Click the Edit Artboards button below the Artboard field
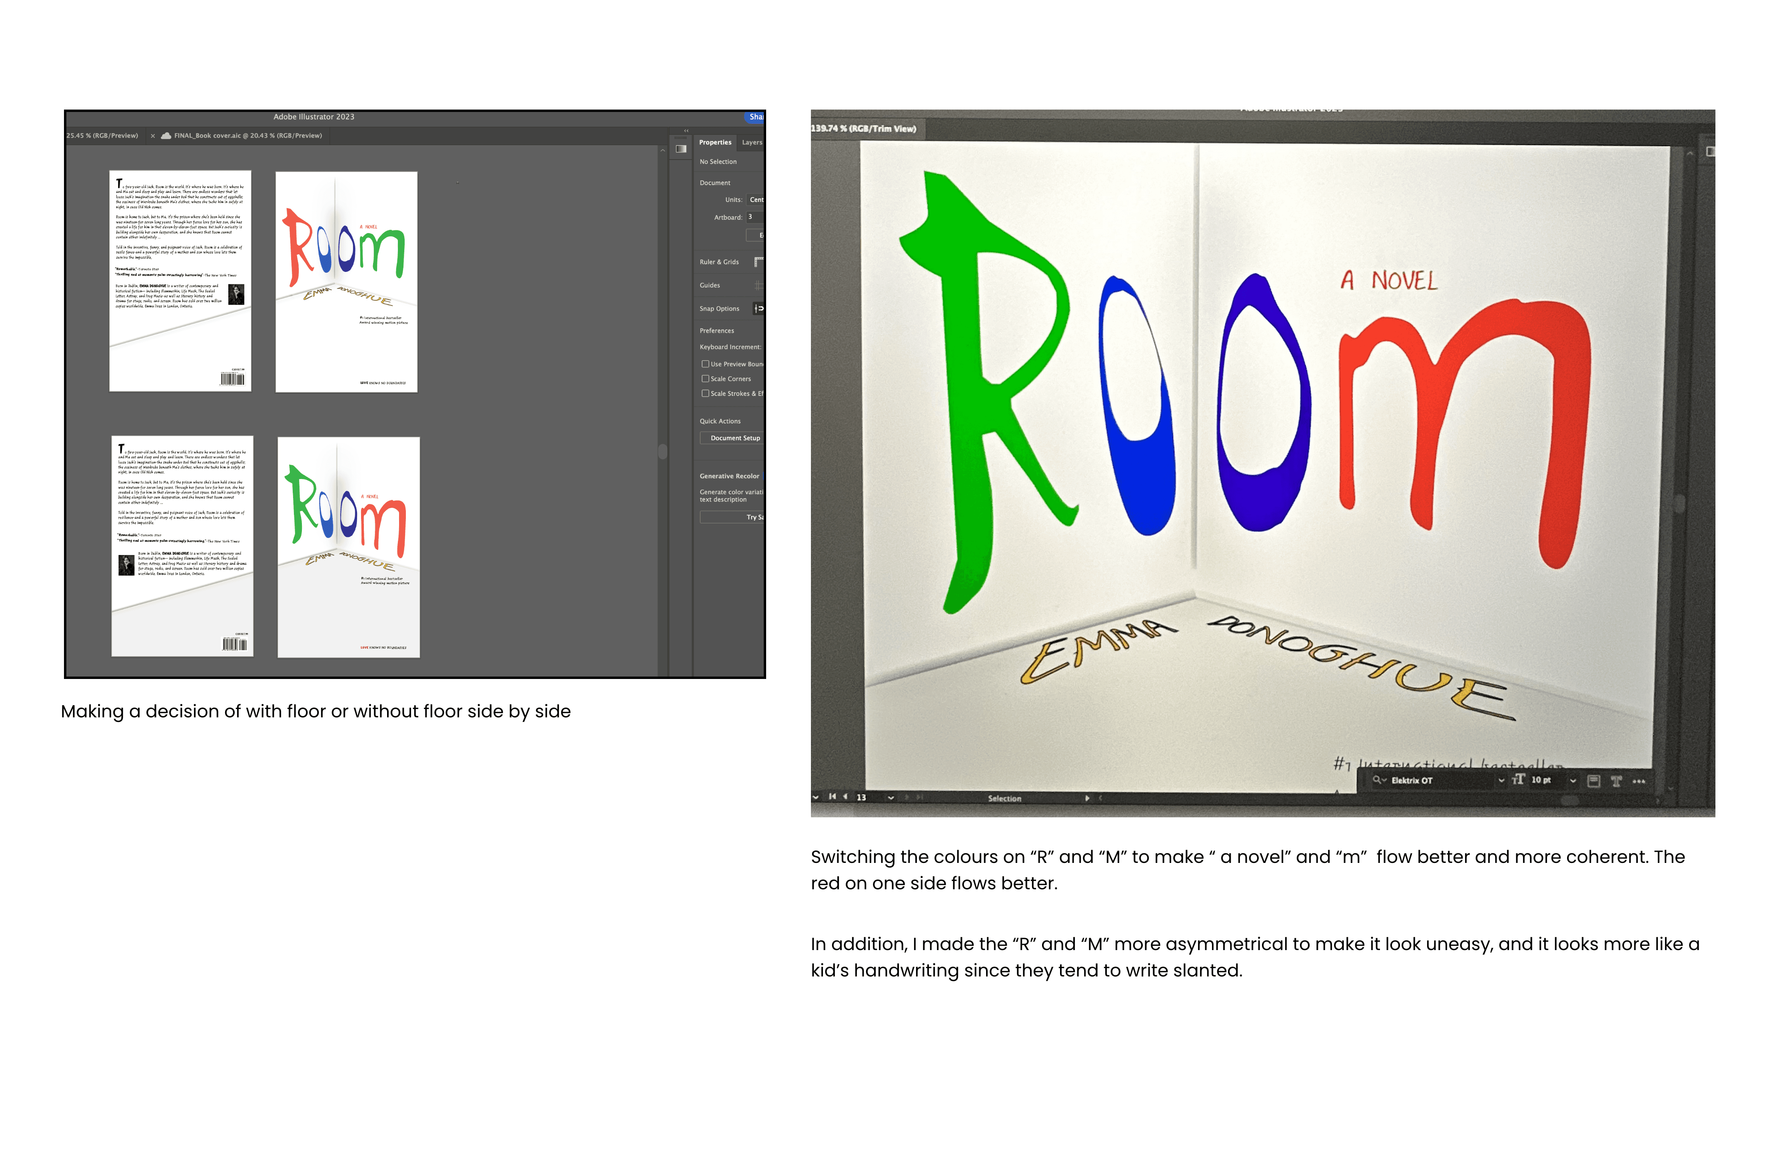The width and height of the screenshot is (1777, 1170). 755,235
